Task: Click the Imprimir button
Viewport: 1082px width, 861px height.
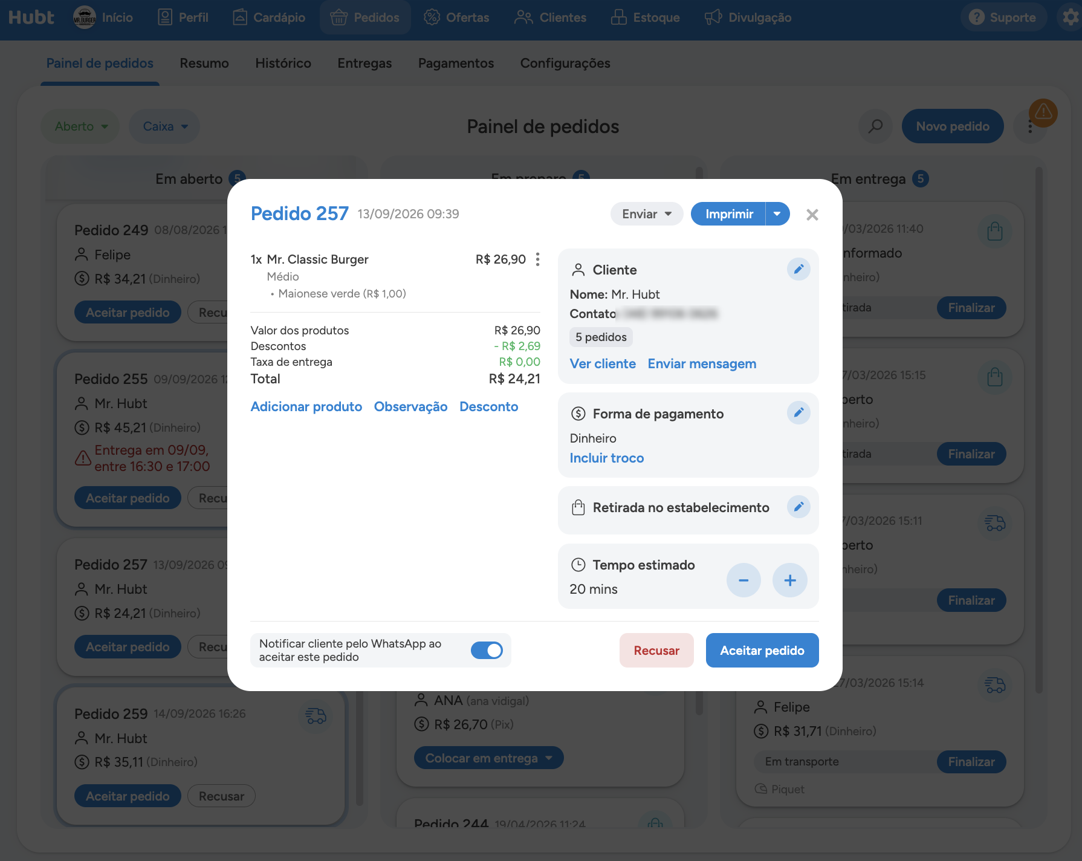Action: coord(728,214)
